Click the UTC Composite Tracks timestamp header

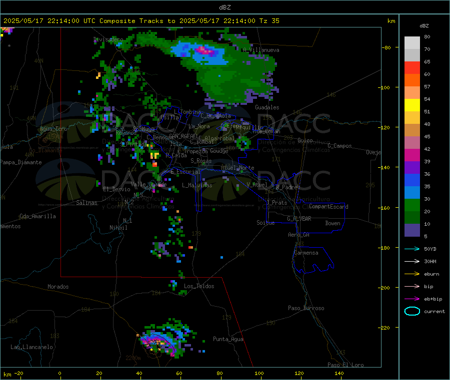coord(141,21)
